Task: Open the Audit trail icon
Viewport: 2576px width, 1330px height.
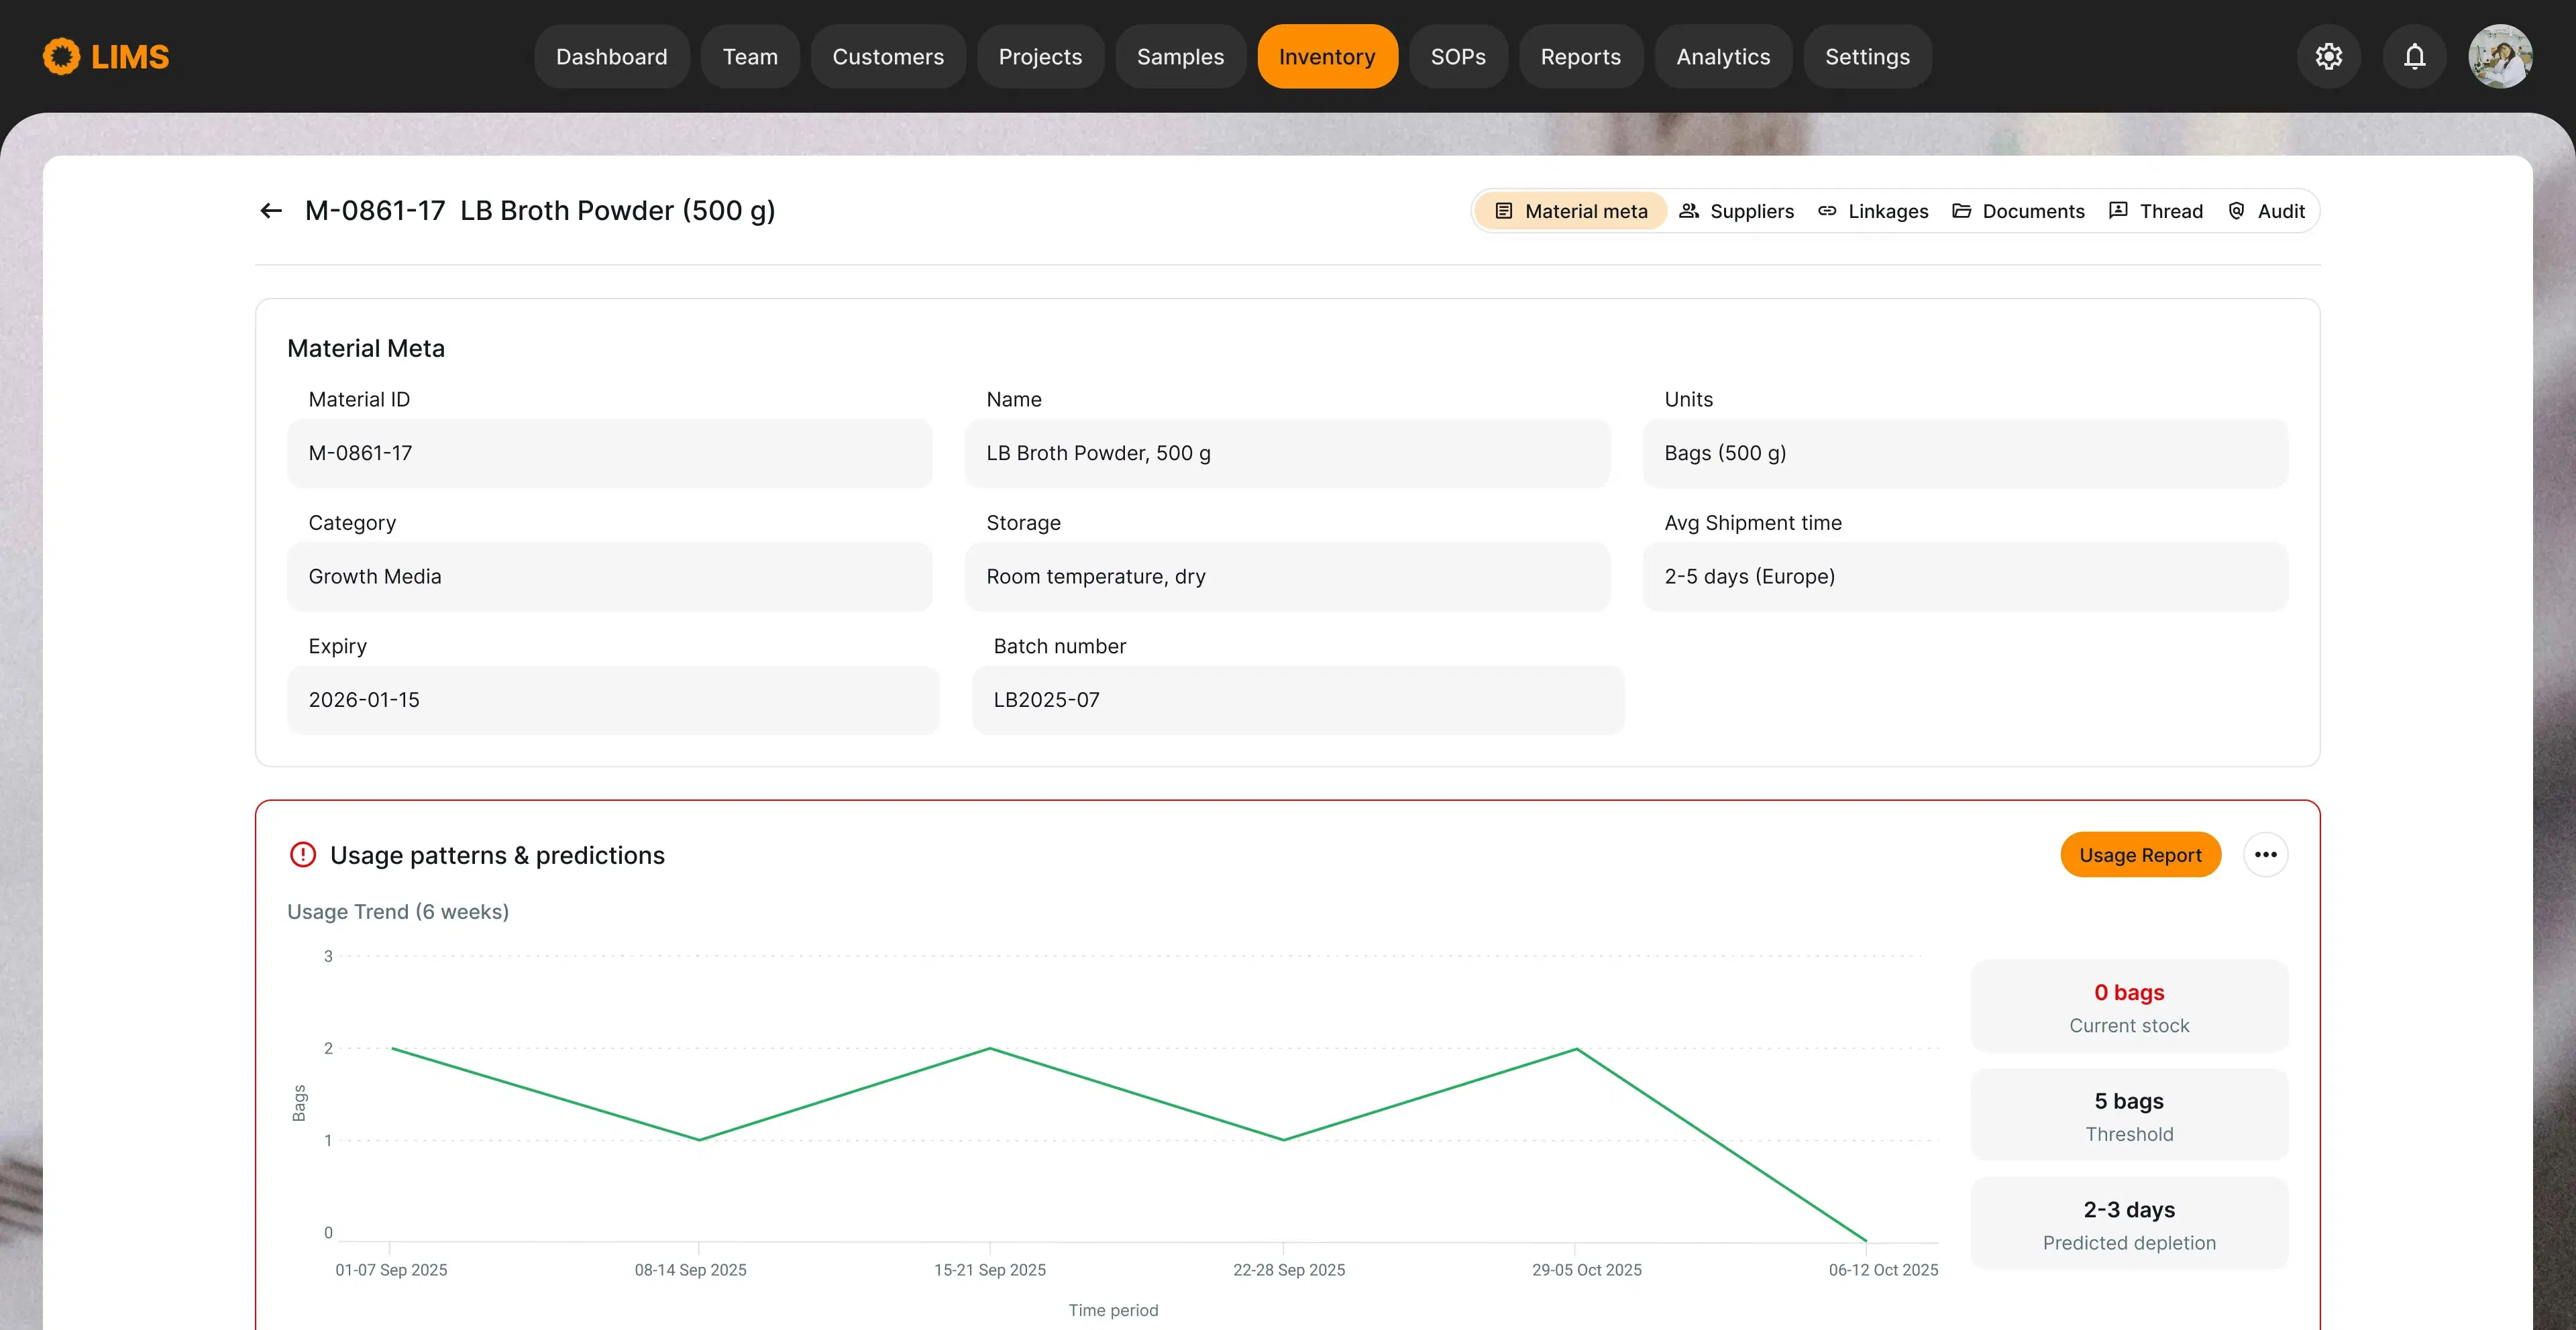Action: click(2236, 211)
